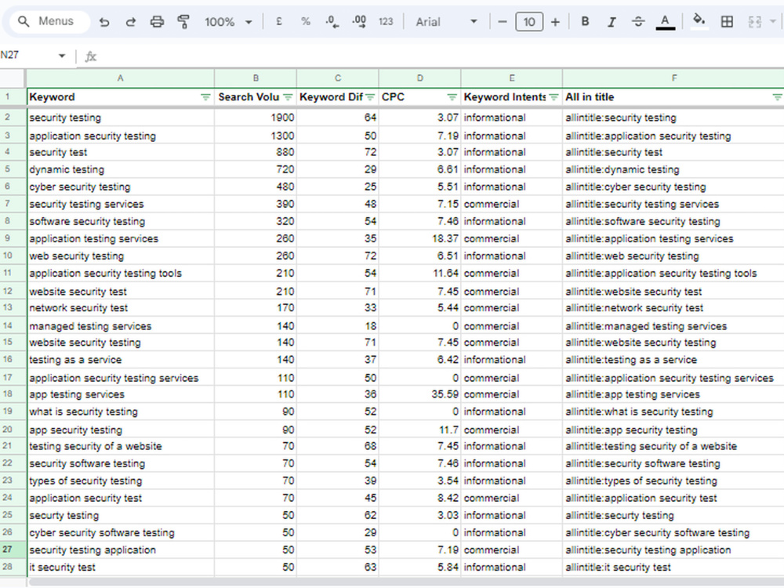Select the search volume cell 1900
784x588 pixels.
pyautogui.click(x=256, y=118)
